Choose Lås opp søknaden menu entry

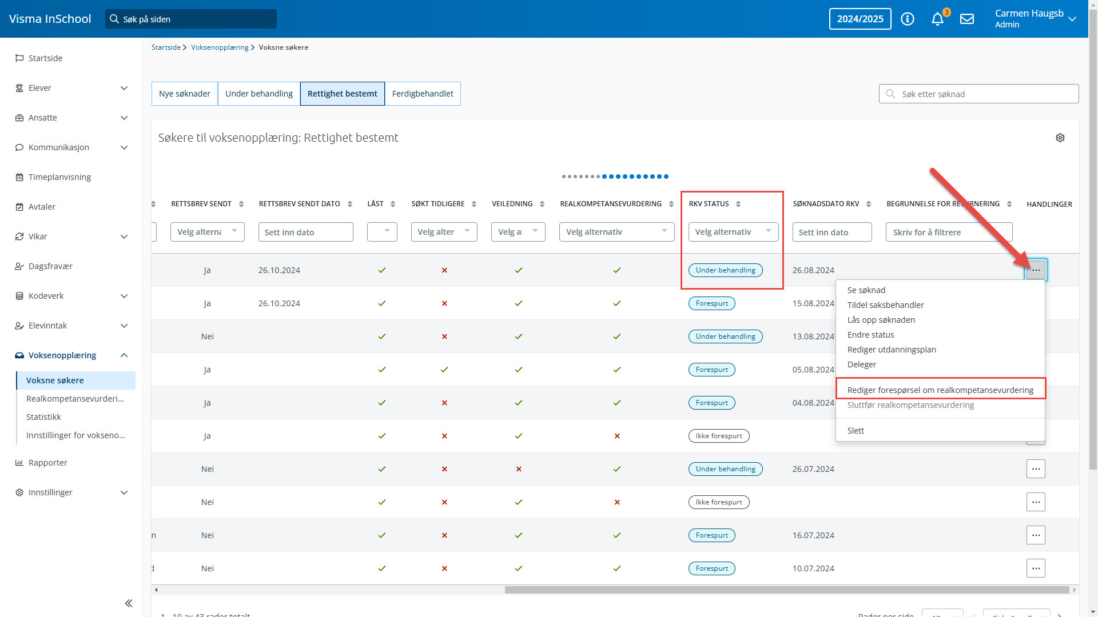(881, 320)
